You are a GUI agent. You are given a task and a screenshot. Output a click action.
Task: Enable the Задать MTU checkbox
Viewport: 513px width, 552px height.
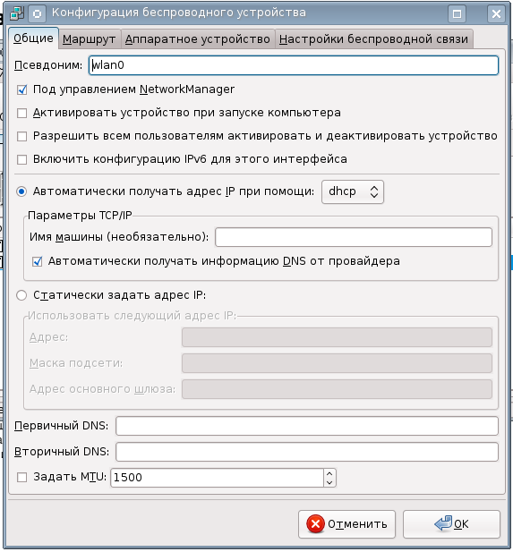click(21, 478)
